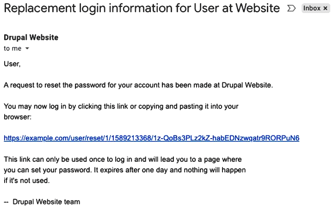The image size is (333, 210).
Task: Expand recipient details arrow next to "to me"
Action: click(x=27, y=49)
